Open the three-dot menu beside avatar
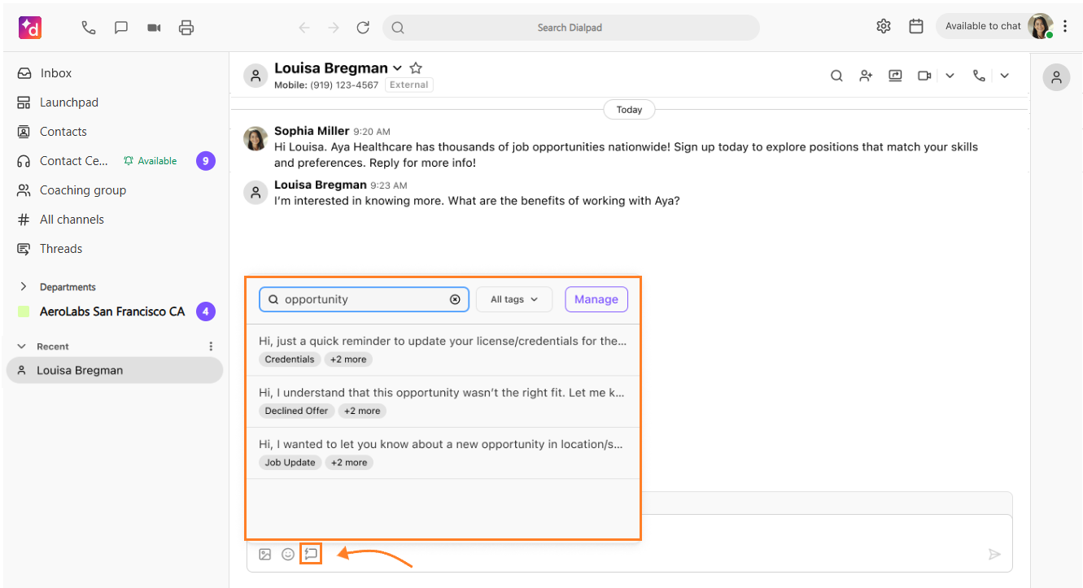The width and height of the screenshot is (1083, 588). click(1065, 26)
